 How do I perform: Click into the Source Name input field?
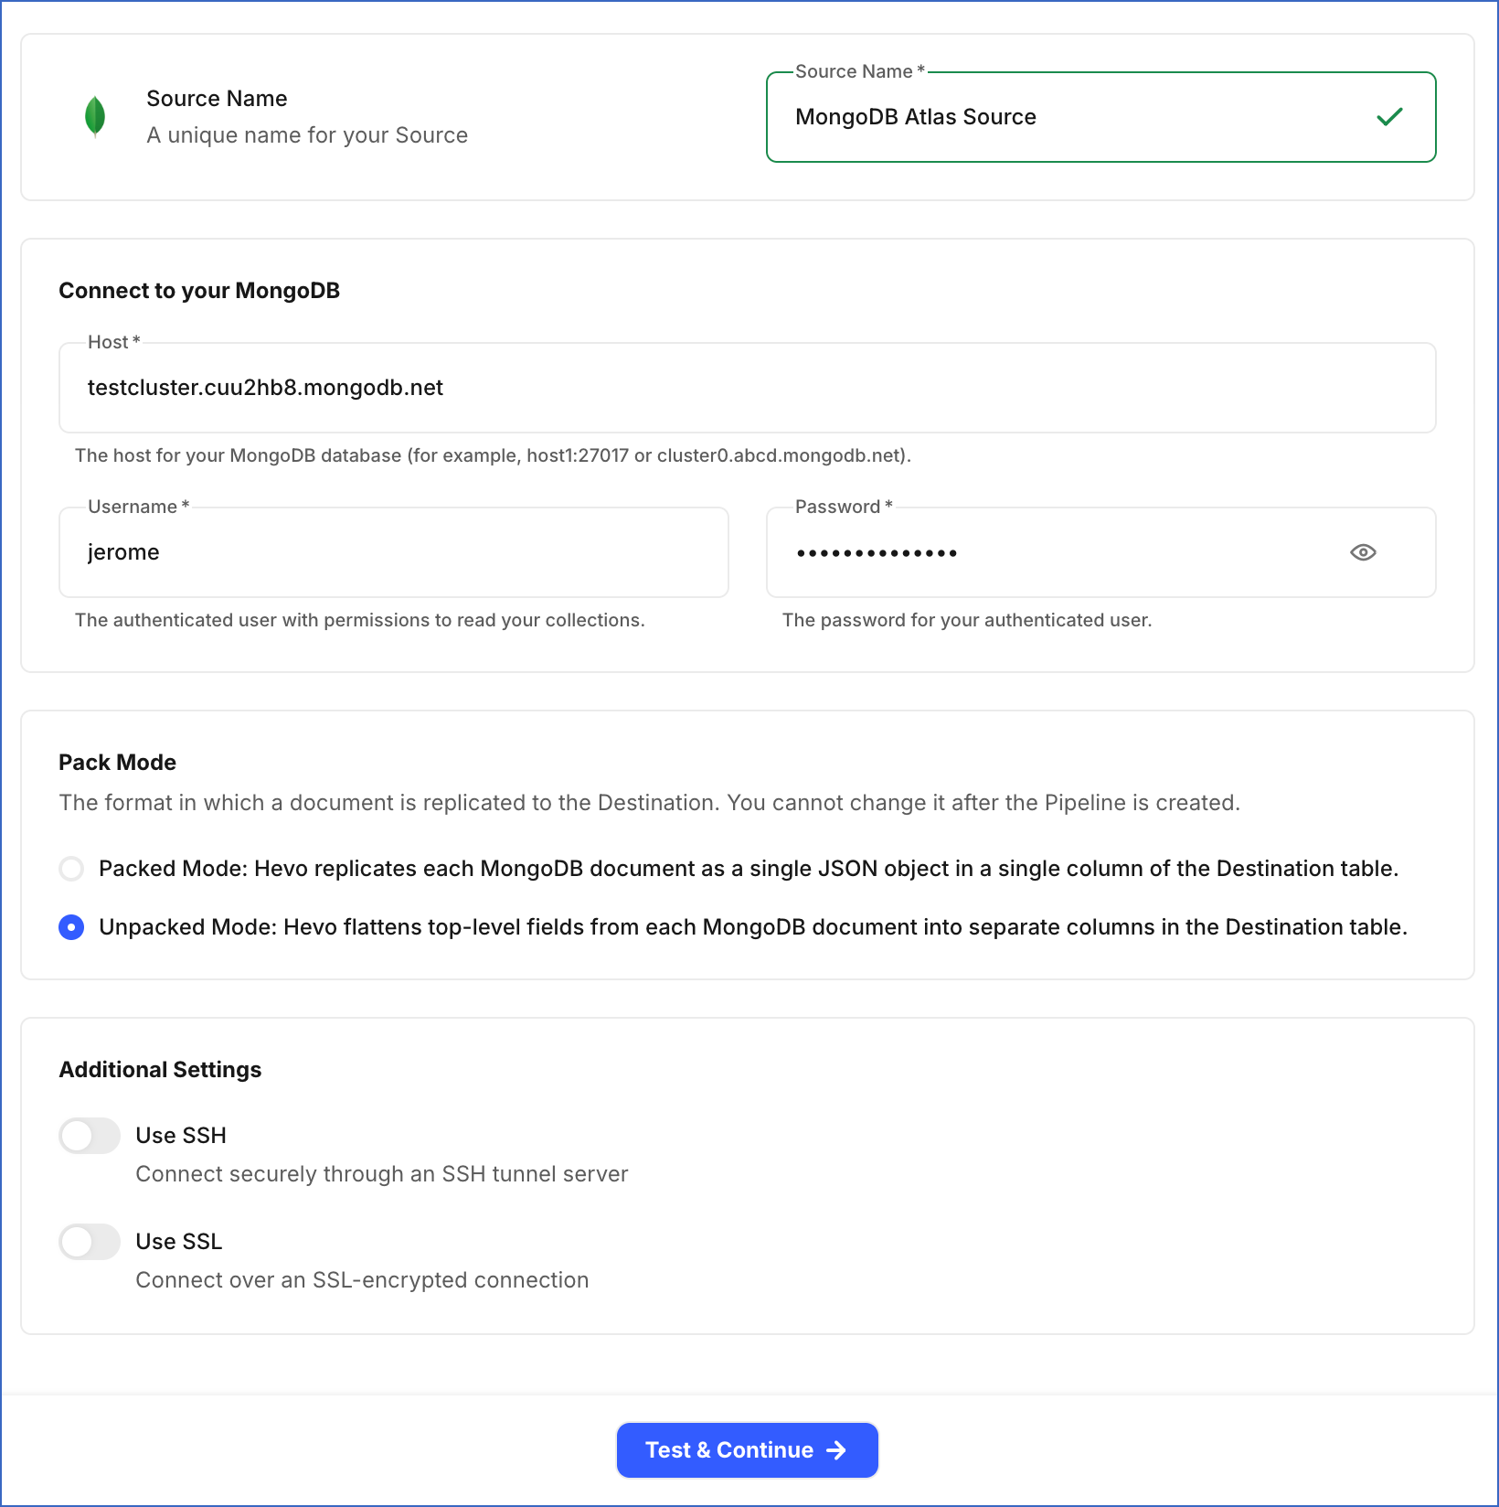1100,117
